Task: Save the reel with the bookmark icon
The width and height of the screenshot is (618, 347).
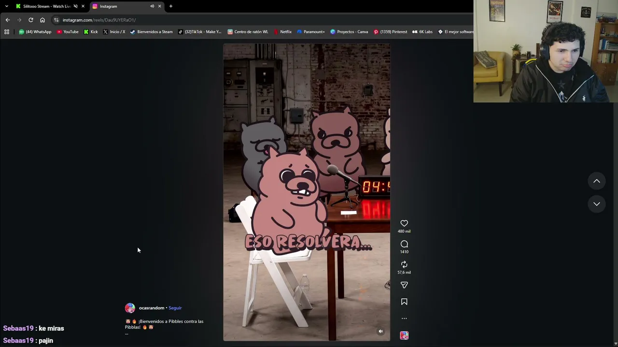Action: click(x=404, y=302)
